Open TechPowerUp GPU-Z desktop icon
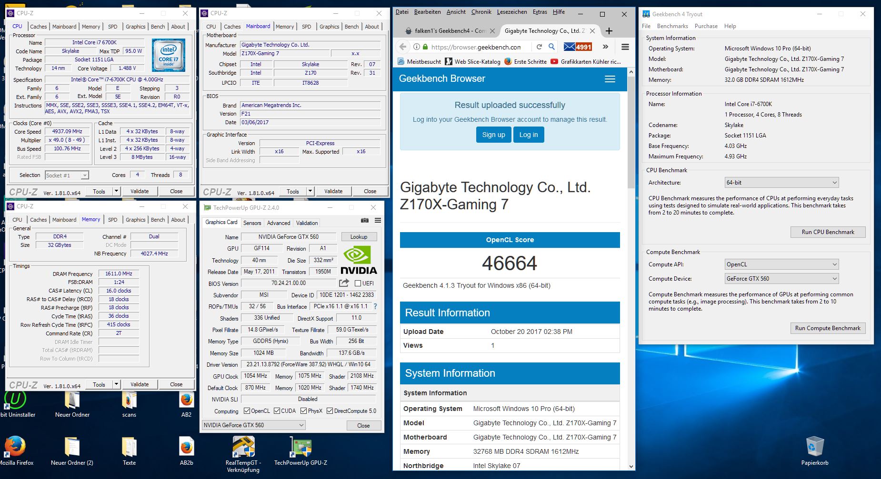 coord(300,450)
